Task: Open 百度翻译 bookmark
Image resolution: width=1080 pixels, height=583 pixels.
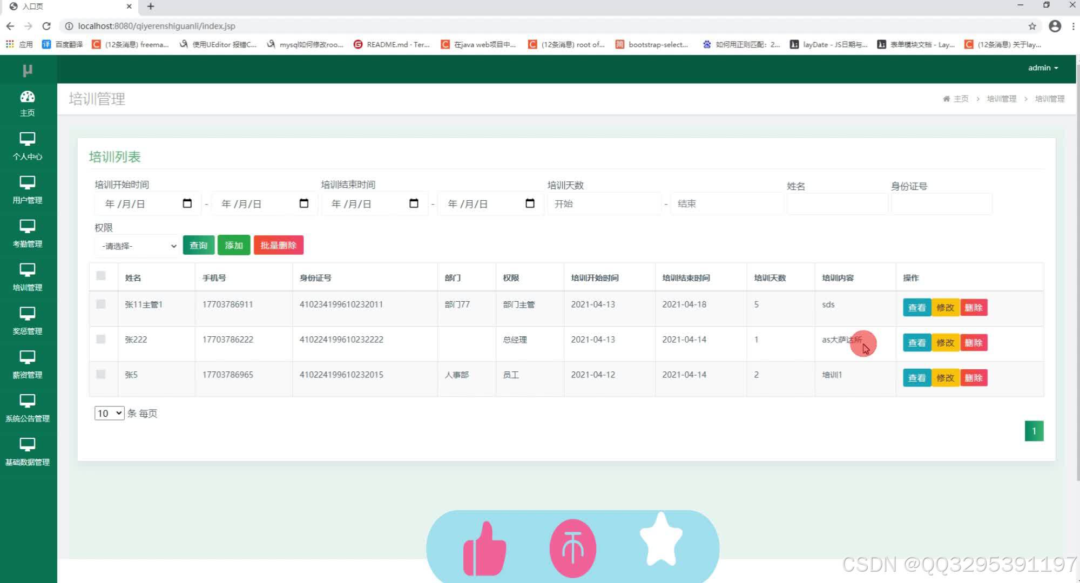Action: point(63,44)
